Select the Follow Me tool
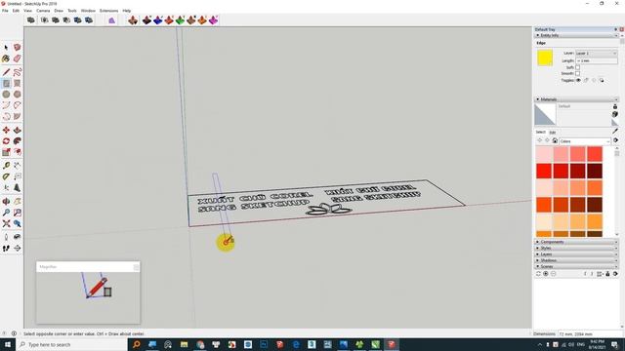 click(18, 141)
